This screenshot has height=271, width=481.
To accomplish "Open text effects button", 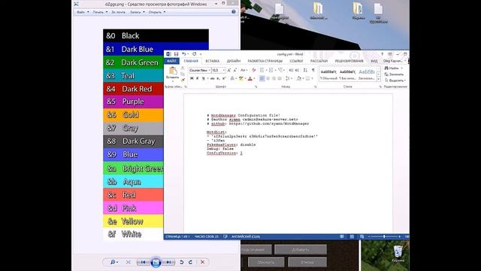I will 232,78.
